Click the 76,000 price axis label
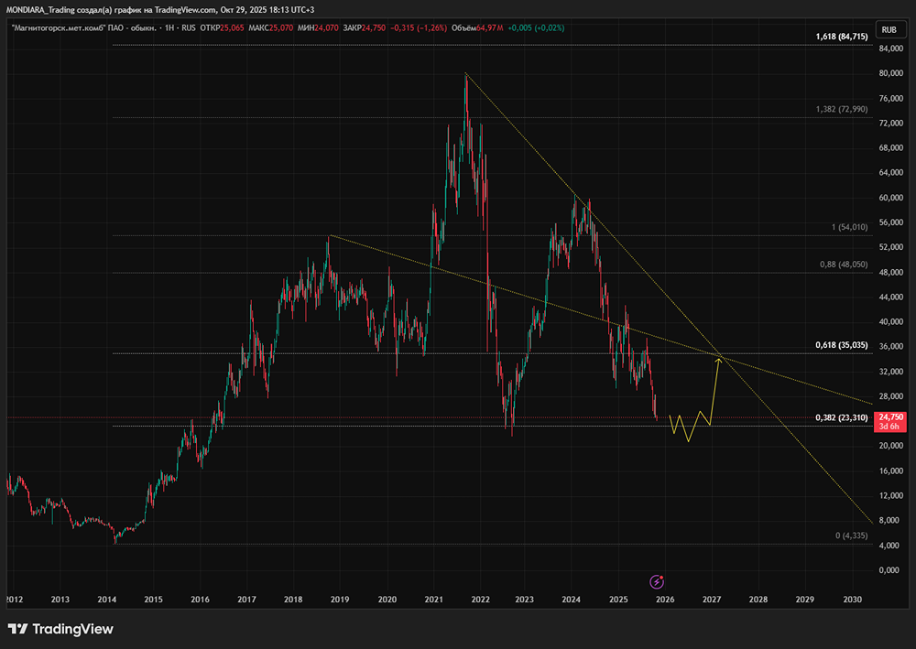This screenshot has height=649, width=916. click(x=891, y=99)
